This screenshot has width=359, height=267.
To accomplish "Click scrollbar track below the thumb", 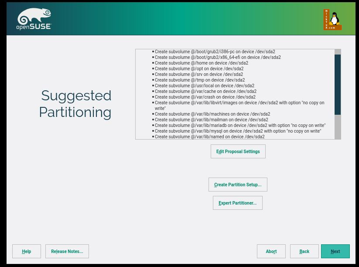I will [x=337, y=127].
